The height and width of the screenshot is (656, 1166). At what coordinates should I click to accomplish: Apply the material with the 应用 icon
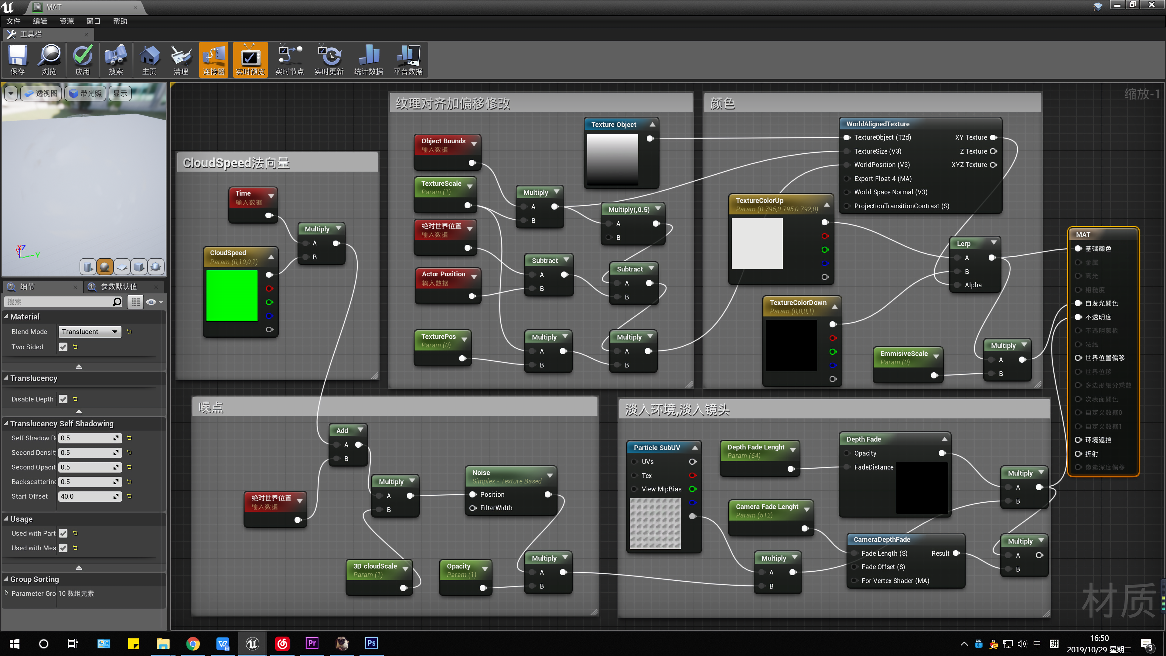tap(82, 60)
